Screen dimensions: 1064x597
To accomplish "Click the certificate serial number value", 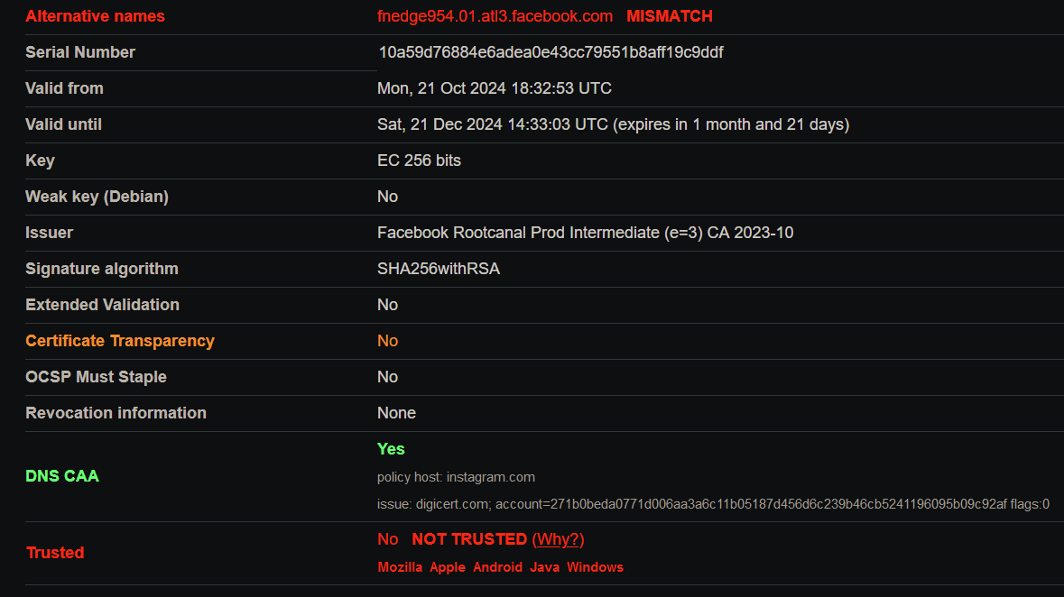I will (551, 52).
